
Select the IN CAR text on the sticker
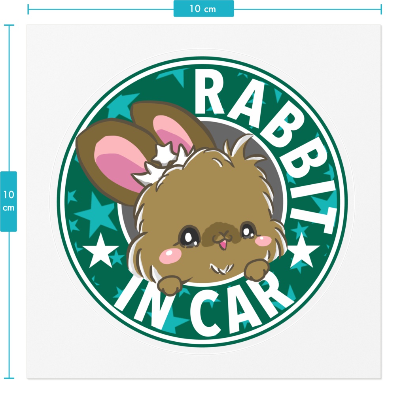click(204, 304)
